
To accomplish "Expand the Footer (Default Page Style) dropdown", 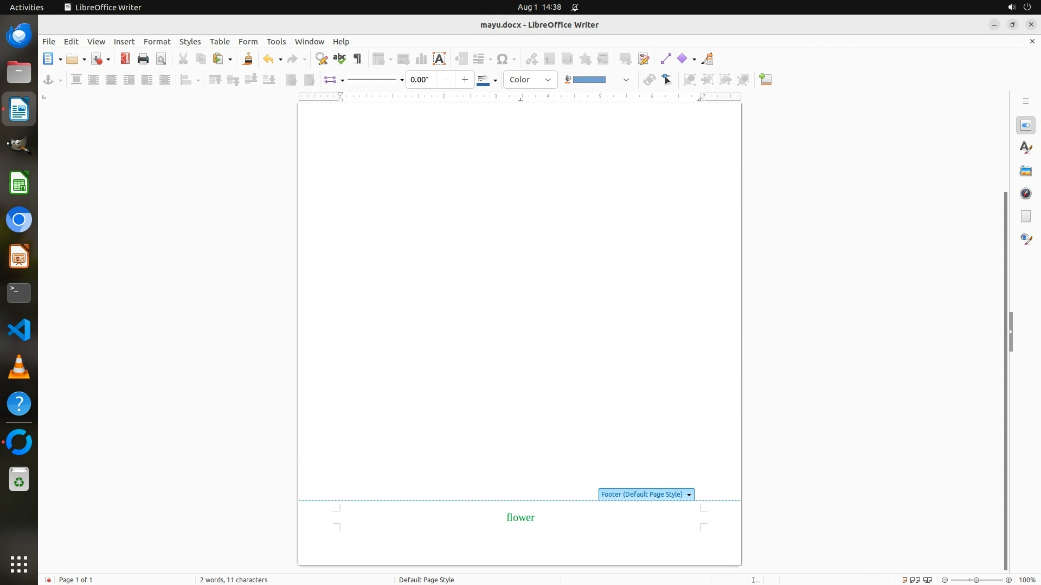I will pyautogui.click(x=689, y=495).
